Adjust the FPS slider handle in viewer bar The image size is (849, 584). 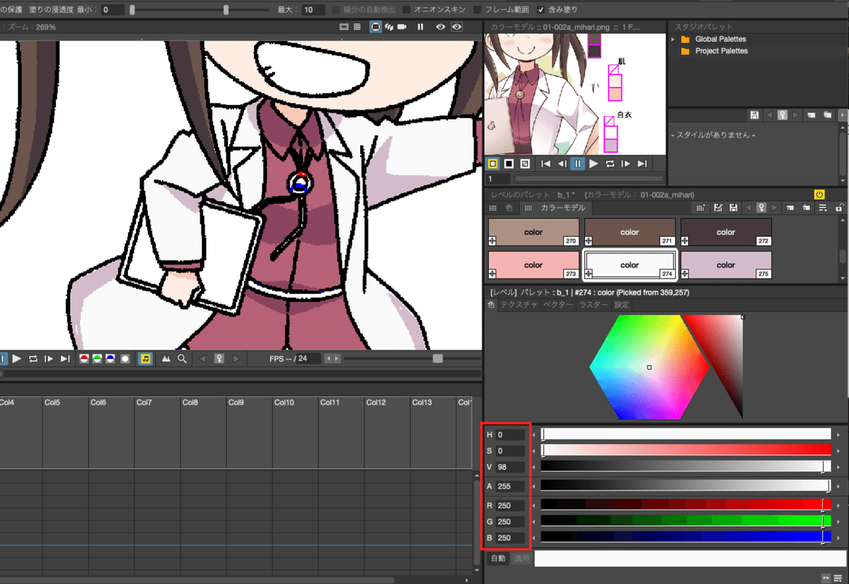click(438, 359)
